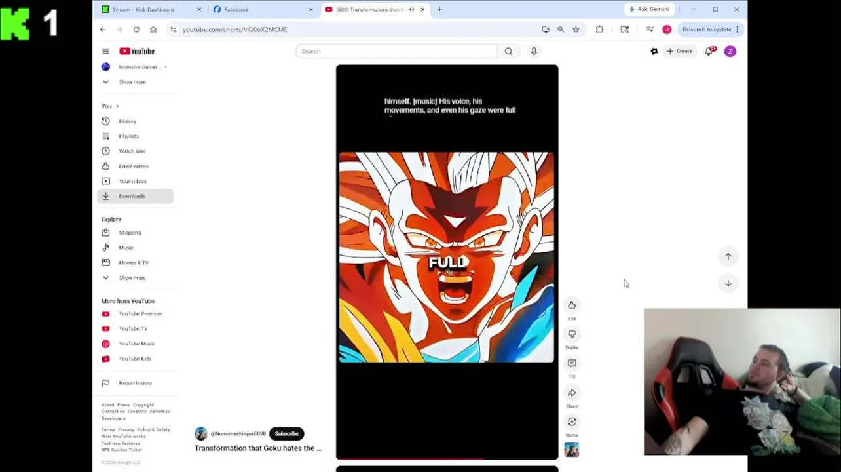841x472 pixels.
Task: Click the address bar URL
Action: pos(235,29)
